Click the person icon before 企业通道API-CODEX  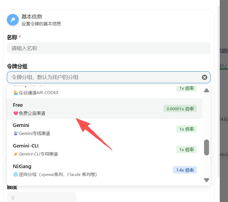16,93
